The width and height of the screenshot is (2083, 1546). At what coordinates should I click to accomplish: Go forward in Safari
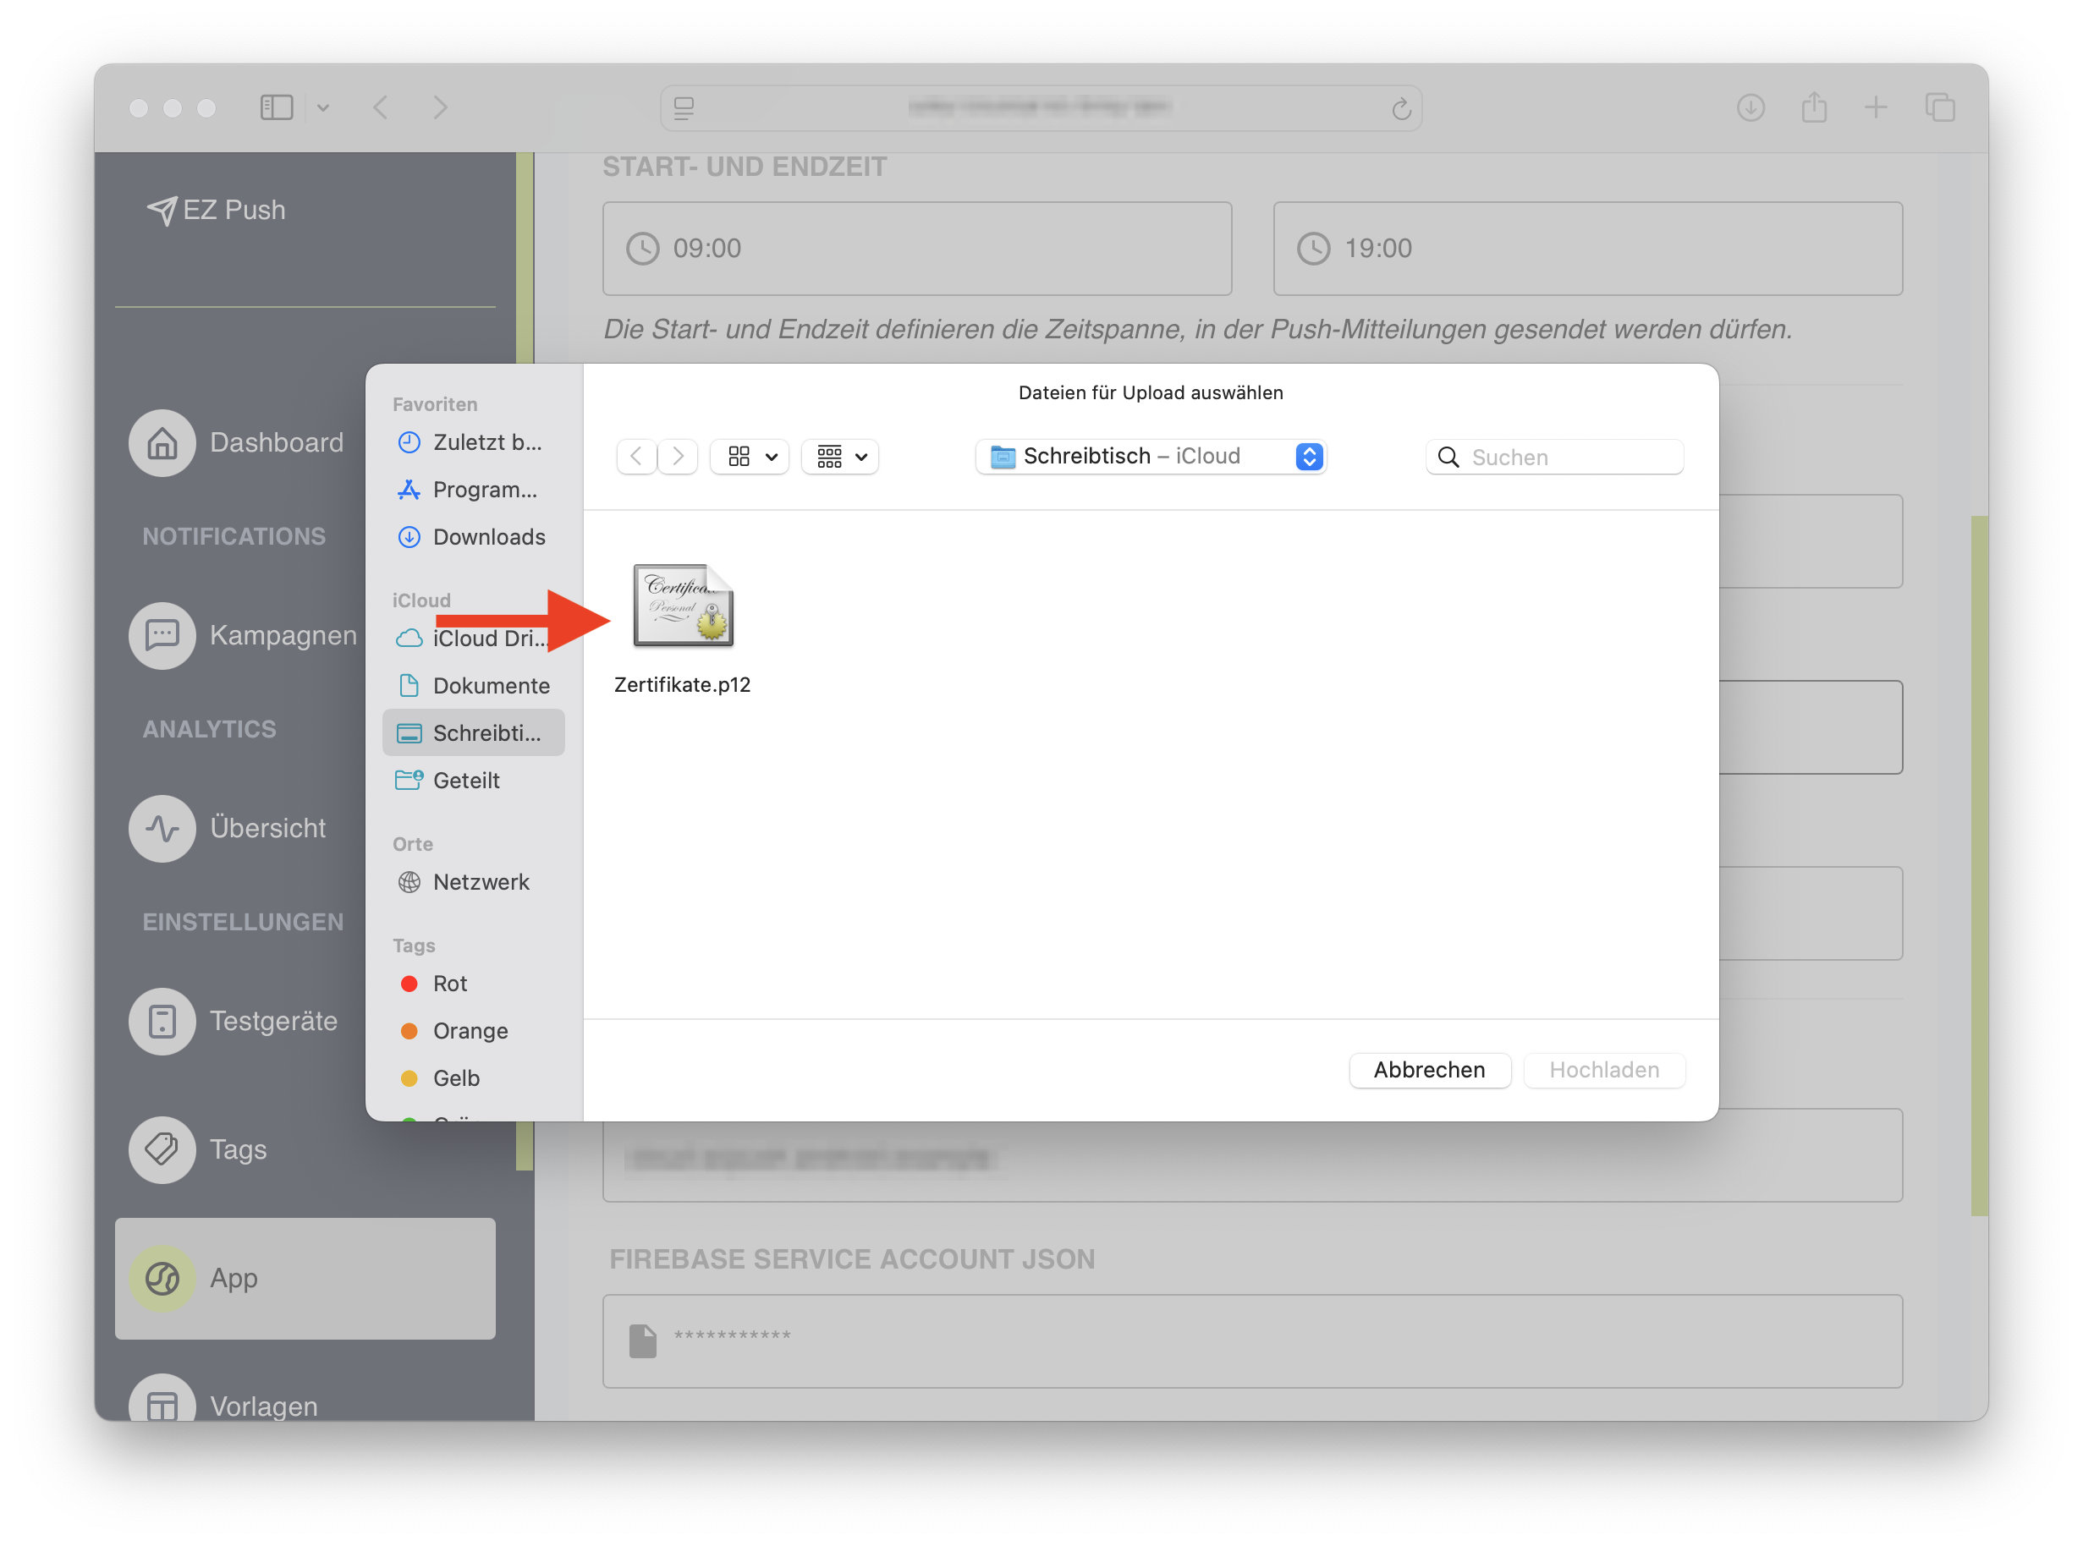pos(440,107)
